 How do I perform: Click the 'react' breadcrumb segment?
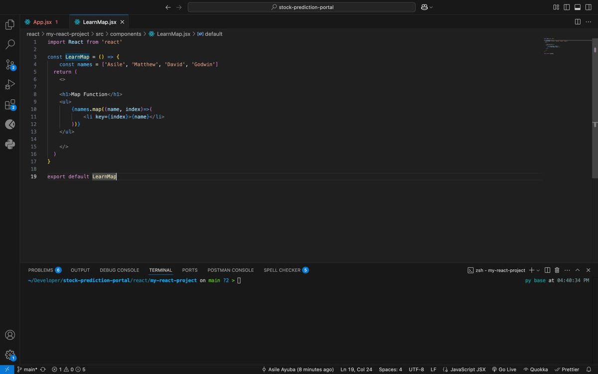33,34
